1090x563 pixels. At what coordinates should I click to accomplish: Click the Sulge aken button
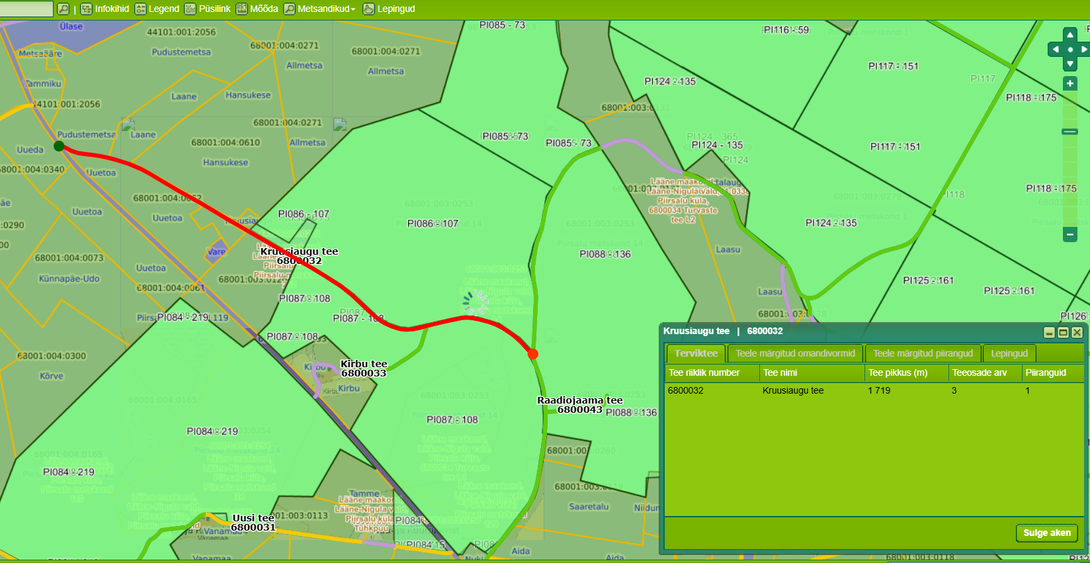coord(1046,533)
